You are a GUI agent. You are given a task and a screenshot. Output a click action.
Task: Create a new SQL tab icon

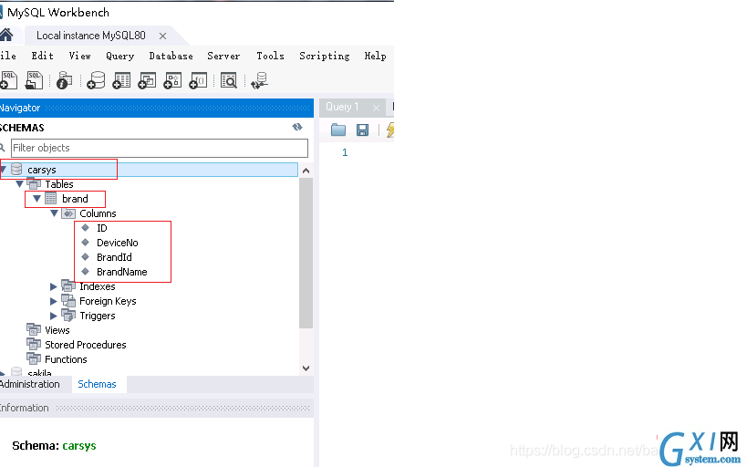[8, 80]
